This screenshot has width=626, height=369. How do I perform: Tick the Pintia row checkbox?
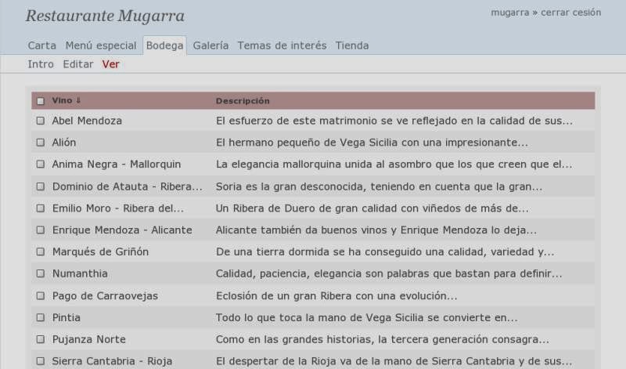41,317
